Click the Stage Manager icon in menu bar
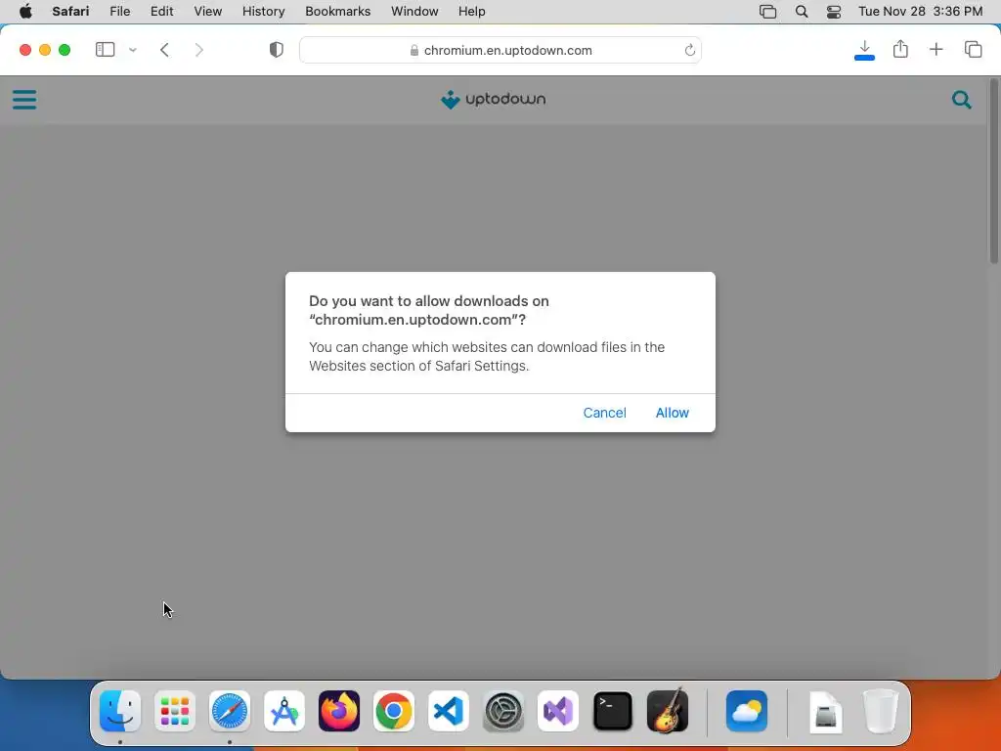This screenshot has width=1001, height=751. (767, 12)
